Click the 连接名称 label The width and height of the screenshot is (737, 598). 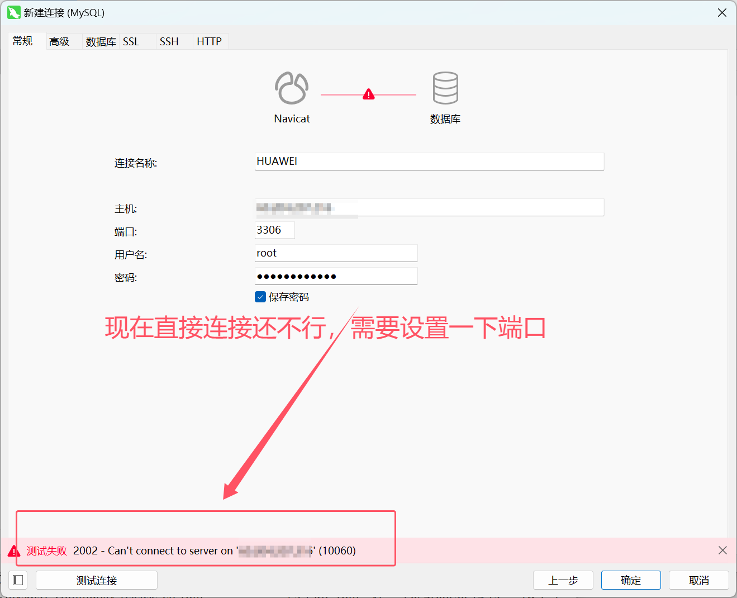point(136,163)
